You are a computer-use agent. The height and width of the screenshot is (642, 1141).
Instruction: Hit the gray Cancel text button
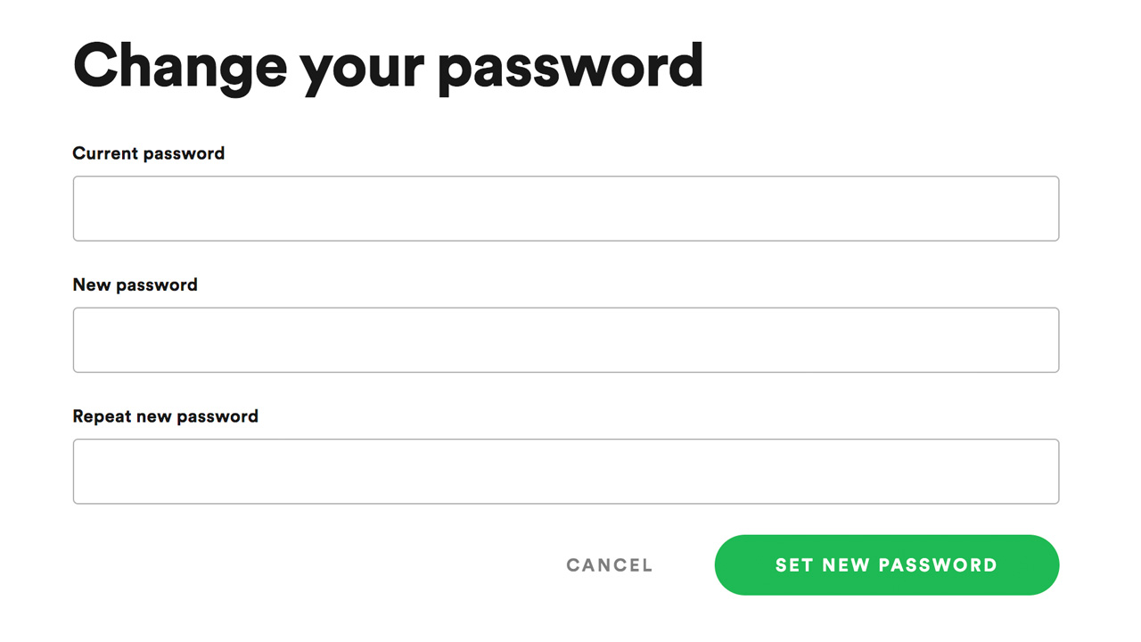(x=610, y=565)
